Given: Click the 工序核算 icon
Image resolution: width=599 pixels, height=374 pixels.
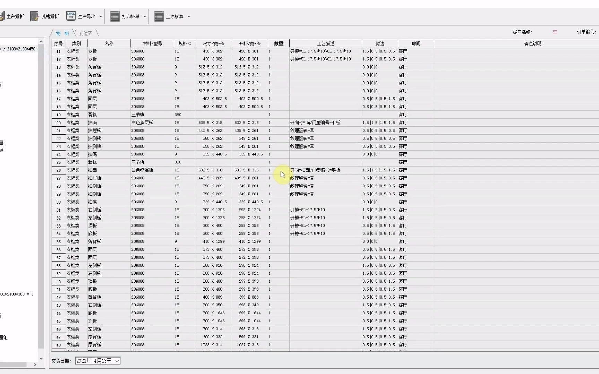Looking at the screenshot, I should pyautogui.click(x=159, y=16).
